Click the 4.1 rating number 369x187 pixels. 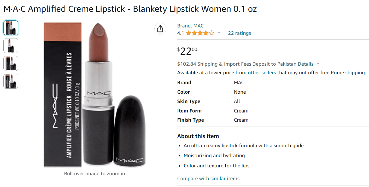pyautogui.click(x=180, y=33)
